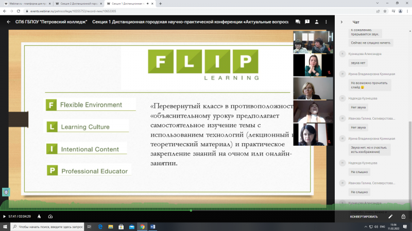The width and height of the screenshot is (412, 231).
Task: Click chat message 'звука нет'
Action: pos(358,63)
